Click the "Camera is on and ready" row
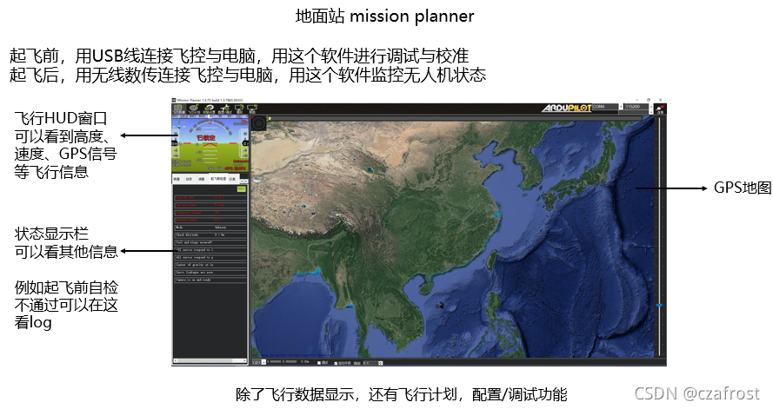Screen dimensions: 773x409 210,280
